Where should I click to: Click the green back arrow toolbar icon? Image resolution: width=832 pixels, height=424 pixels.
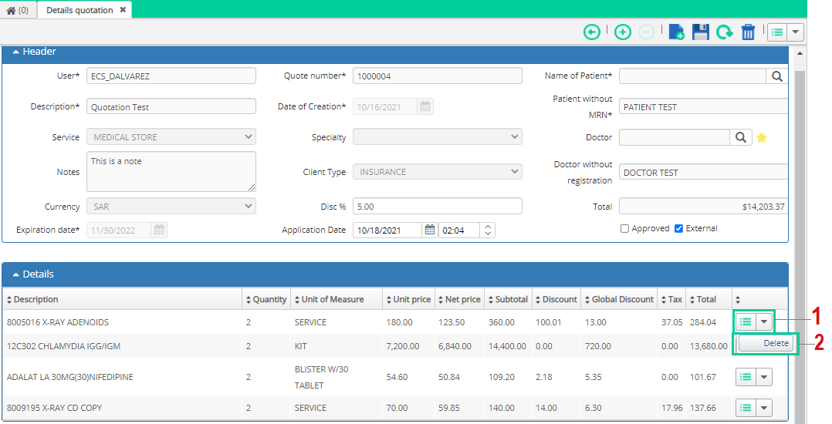(x=592, y=32)
